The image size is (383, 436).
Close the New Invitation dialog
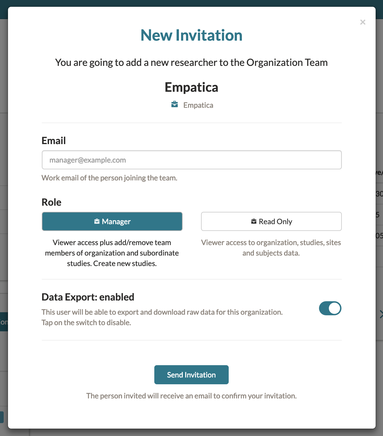tap(363, 22)
